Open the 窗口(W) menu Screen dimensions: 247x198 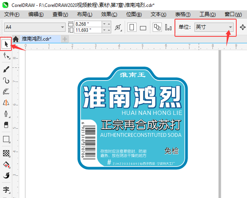click(x=233, y=15)
